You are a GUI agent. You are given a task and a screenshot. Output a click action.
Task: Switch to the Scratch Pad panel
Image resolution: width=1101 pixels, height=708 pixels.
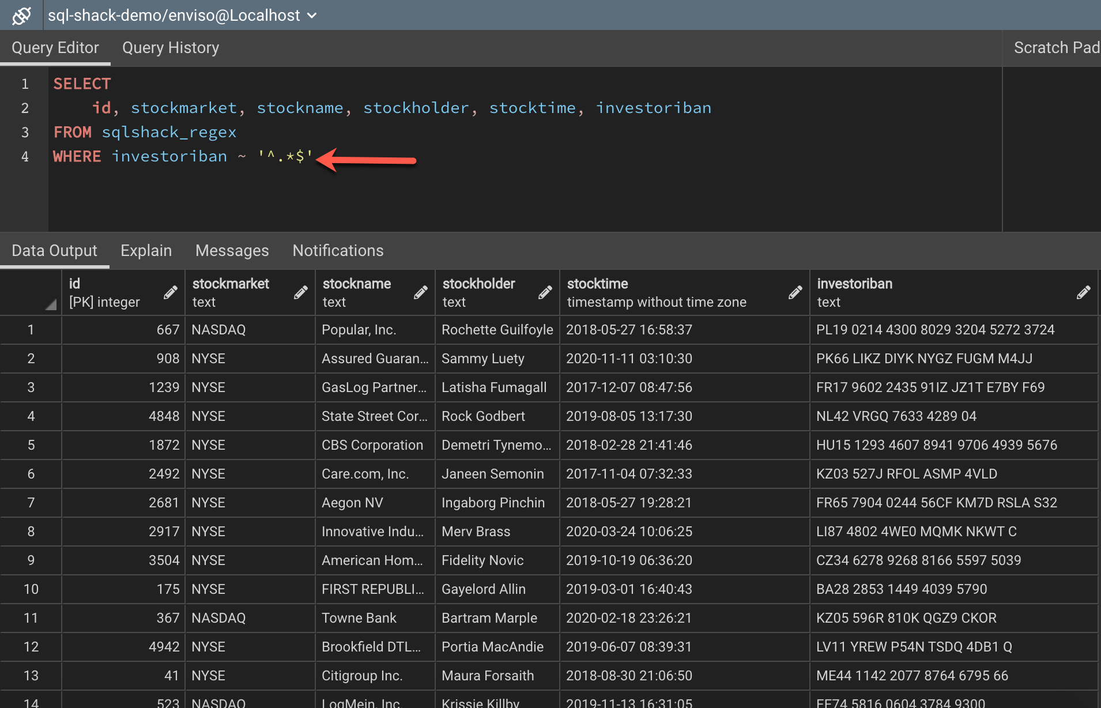pos(1057,47)
